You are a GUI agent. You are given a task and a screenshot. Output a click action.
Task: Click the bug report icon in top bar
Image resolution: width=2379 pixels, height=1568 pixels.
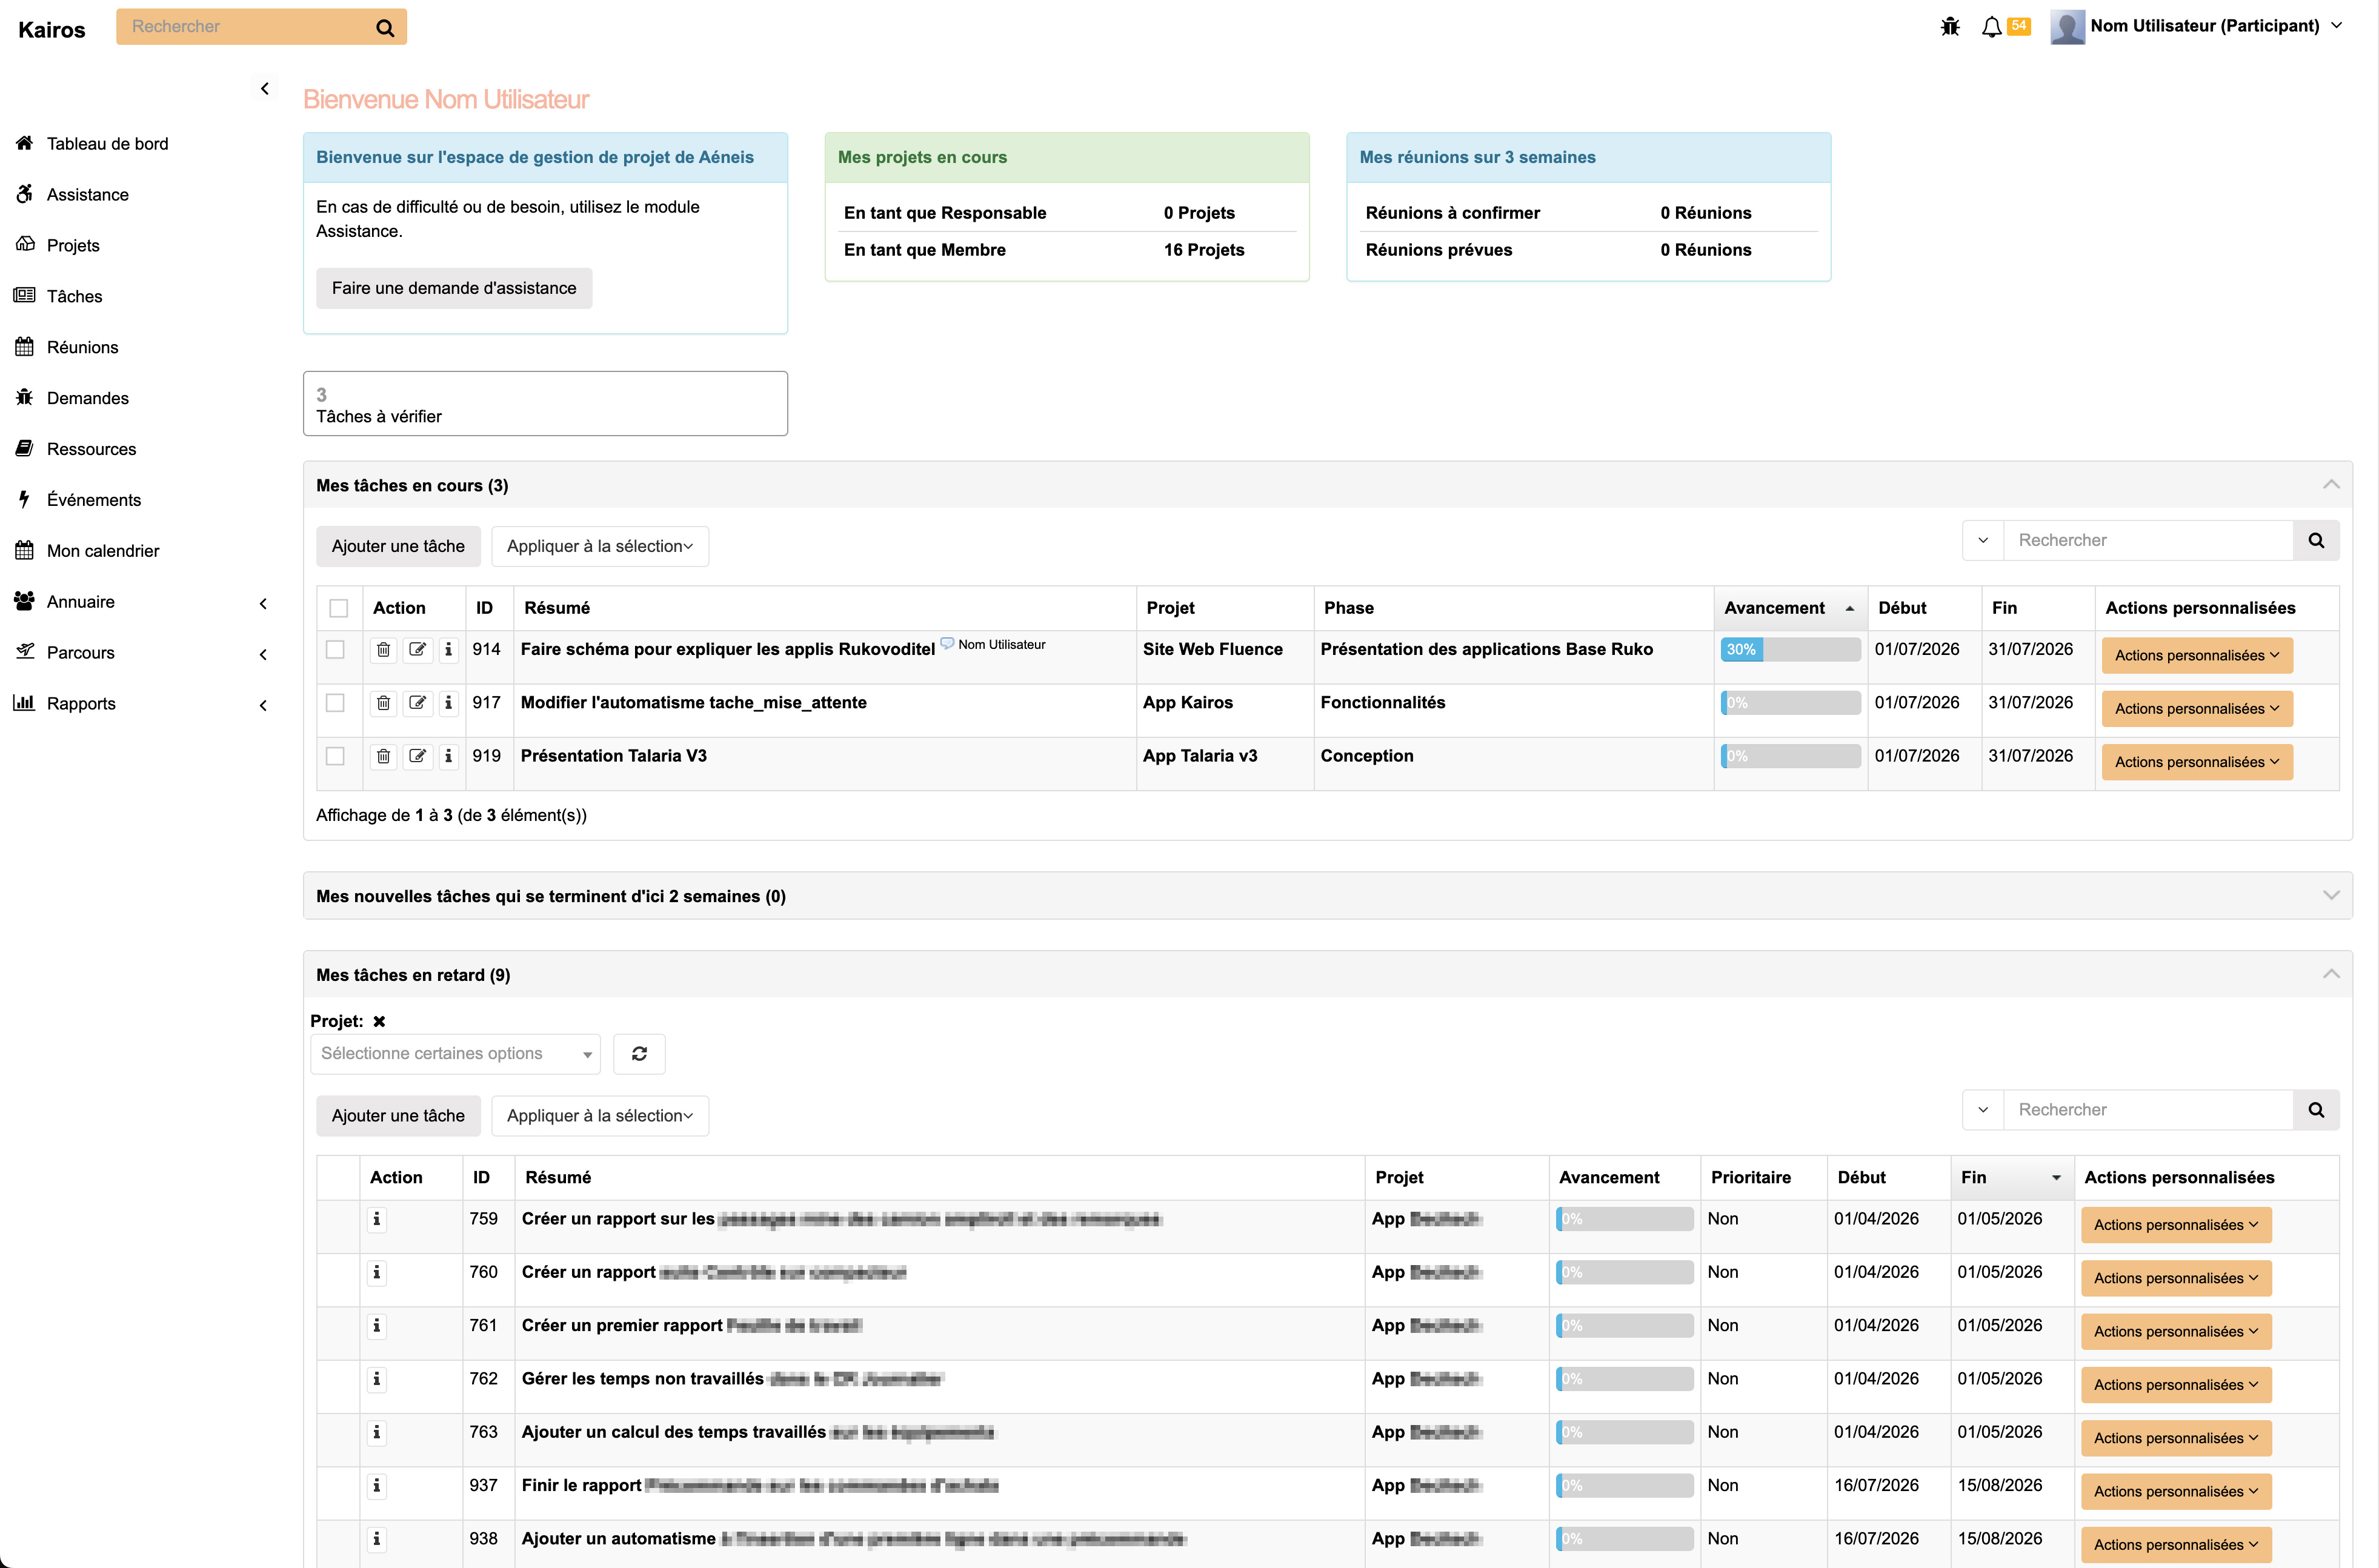(x=1950, y=27)
